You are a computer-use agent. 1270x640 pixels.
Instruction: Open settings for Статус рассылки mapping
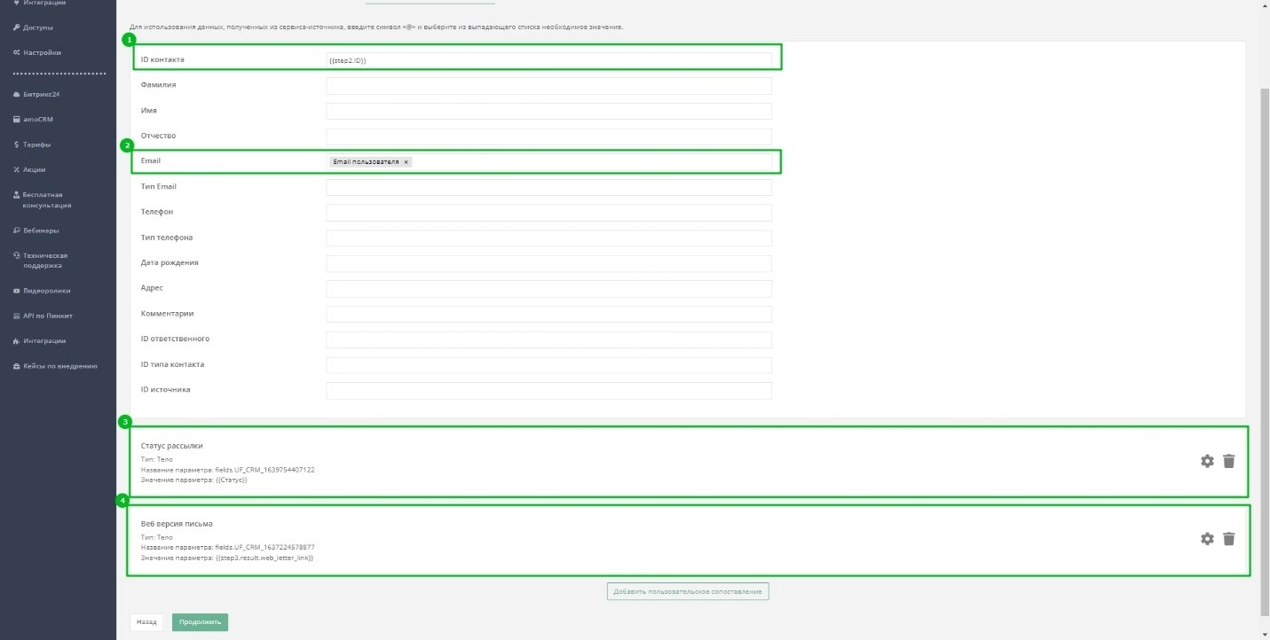pos(1207,461)
